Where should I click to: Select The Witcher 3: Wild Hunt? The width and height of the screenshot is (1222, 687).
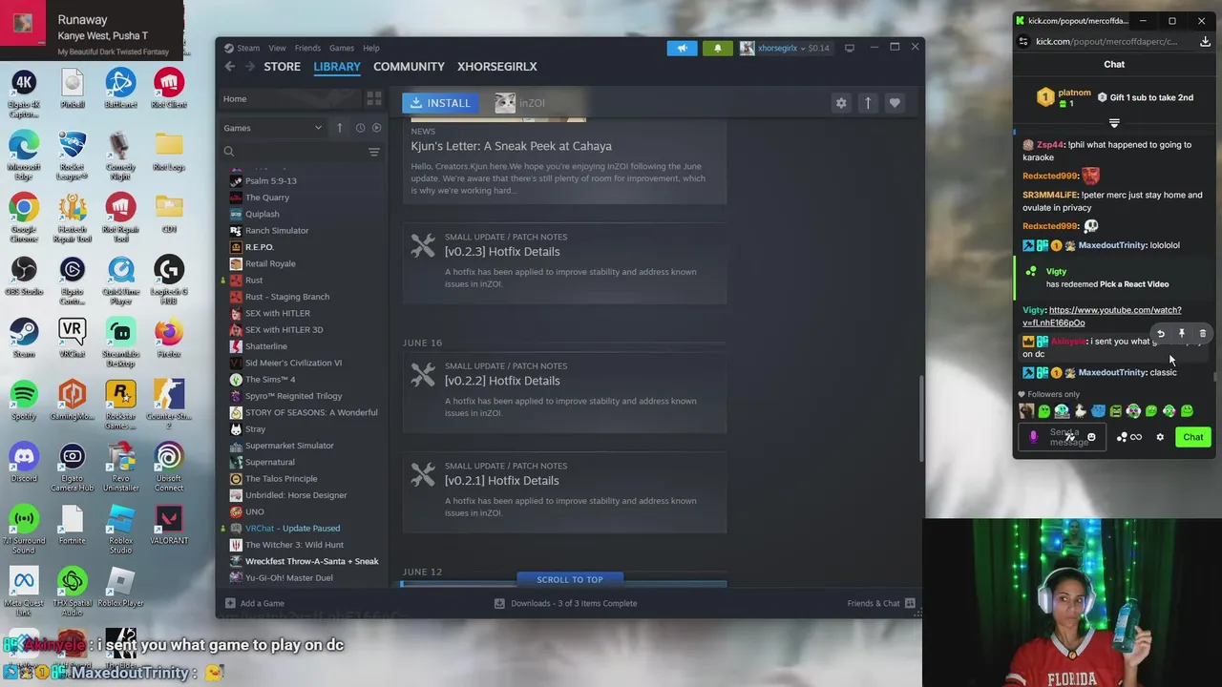tap(294, 545)
